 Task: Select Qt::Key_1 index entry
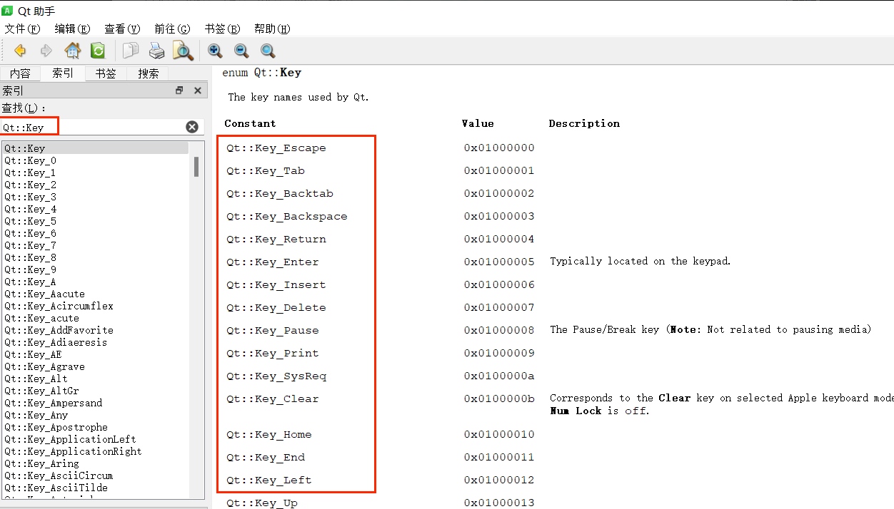[95, 173]
